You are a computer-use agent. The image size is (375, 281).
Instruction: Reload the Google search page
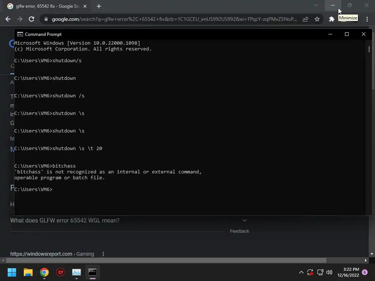(31, 19)
